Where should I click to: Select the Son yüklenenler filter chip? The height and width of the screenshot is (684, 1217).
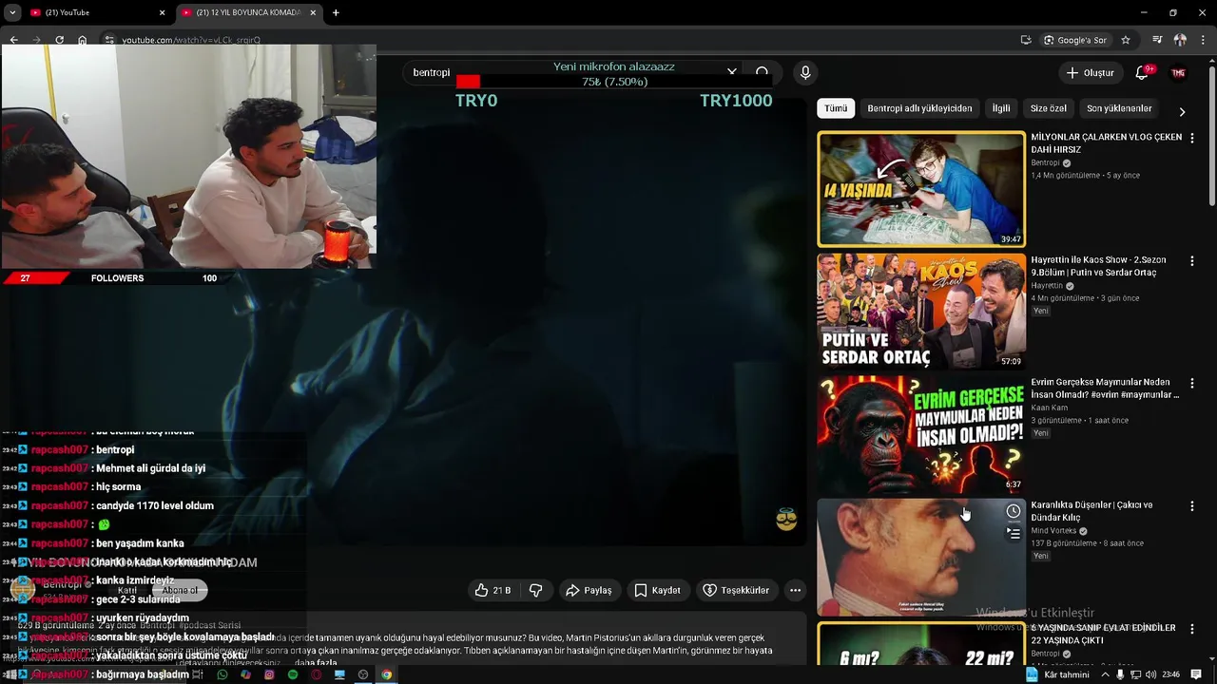[x=1119, y=108]
